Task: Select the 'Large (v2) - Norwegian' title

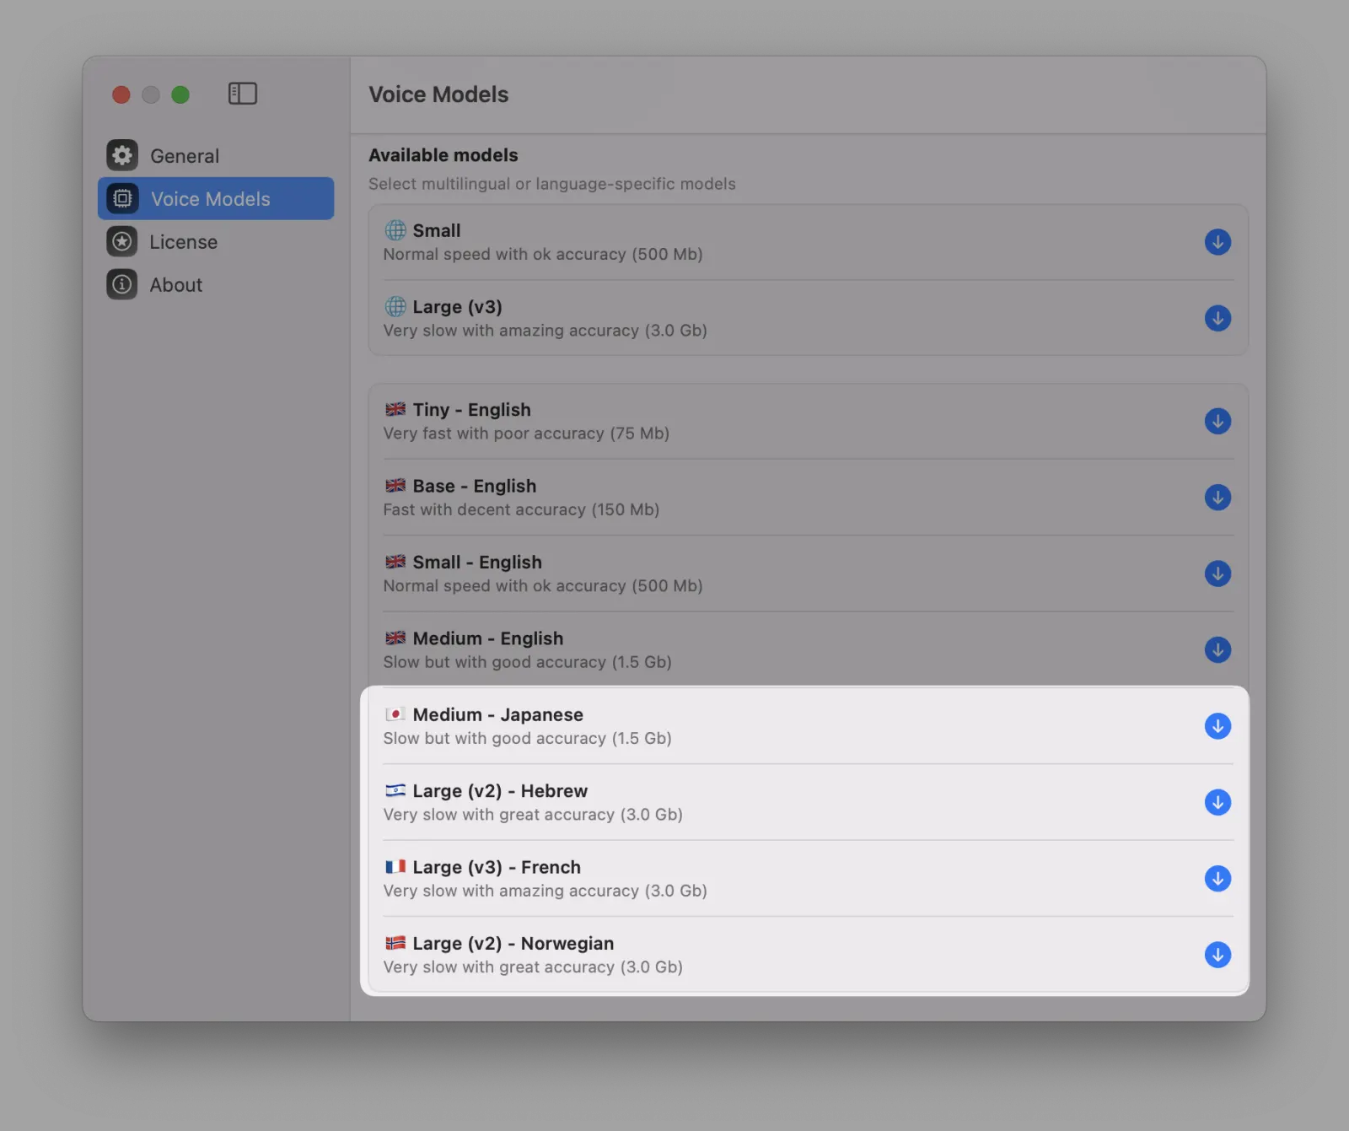Action: (513, 944)
